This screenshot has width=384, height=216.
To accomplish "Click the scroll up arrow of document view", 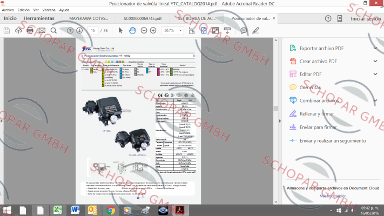I will coord(276,40).
